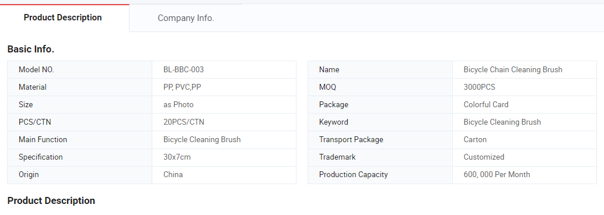Select the BL-BBC-003 model value
This screenshot has height=215, width=604.
tap(183, 69)
